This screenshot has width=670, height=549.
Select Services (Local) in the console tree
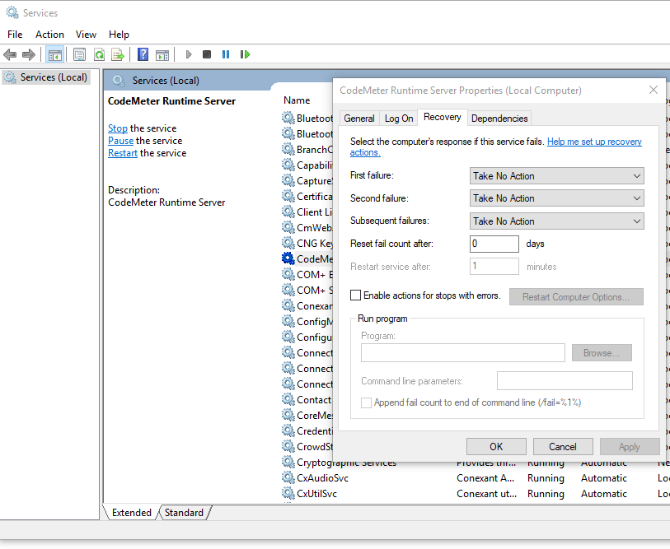(x=54, y=77)
